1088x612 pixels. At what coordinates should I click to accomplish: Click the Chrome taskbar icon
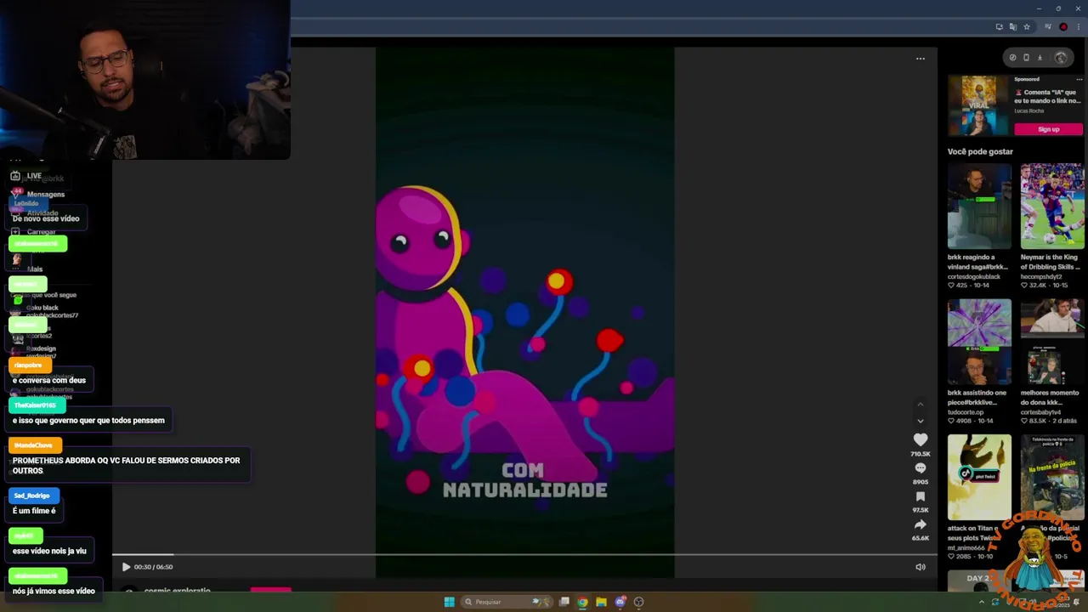[x=582, y=602]
